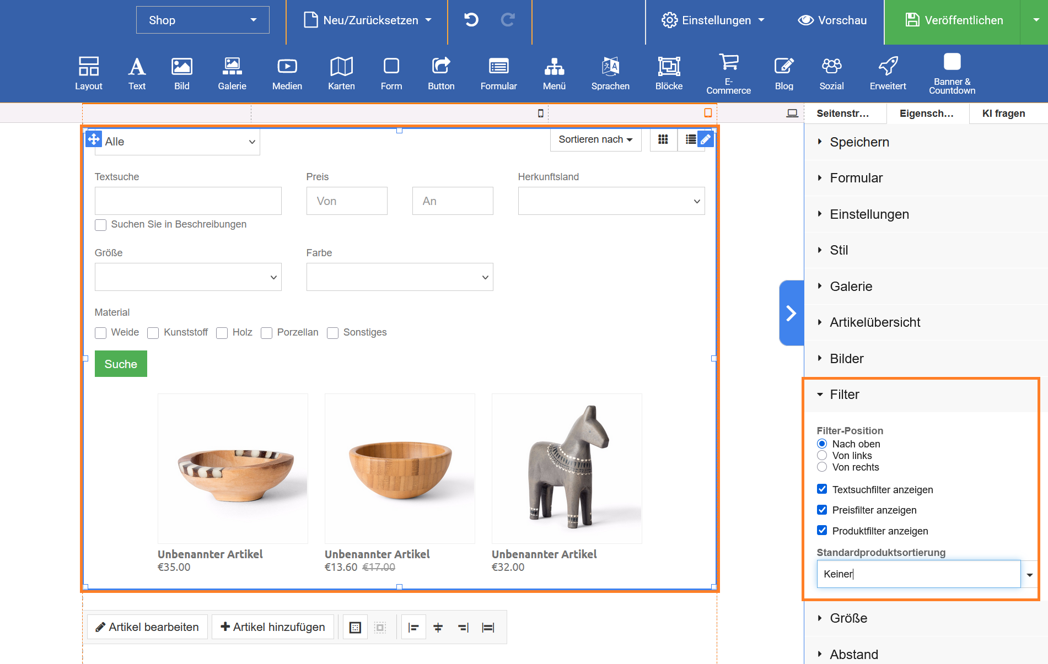1048x664 pixels.
Task: Select the Von links radio button
Action: point(822,456)
